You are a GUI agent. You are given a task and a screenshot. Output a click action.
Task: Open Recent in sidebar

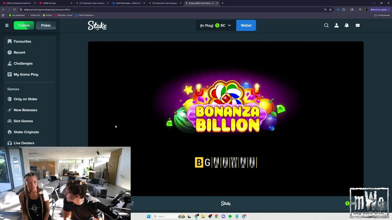coord(30,52)
